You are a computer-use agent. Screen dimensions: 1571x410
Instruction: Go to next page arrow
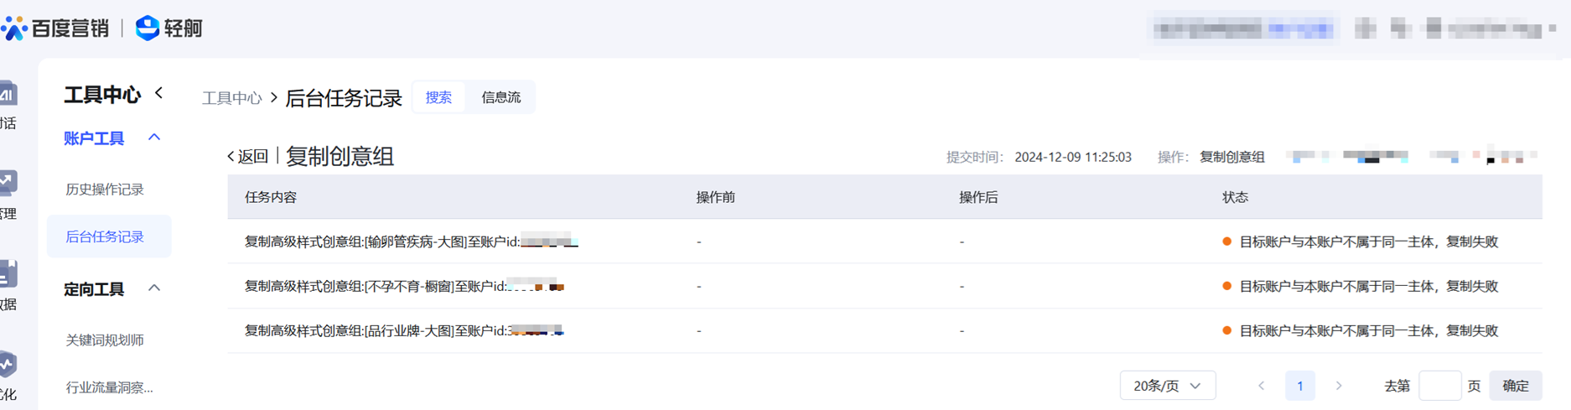click(1339, 386)
